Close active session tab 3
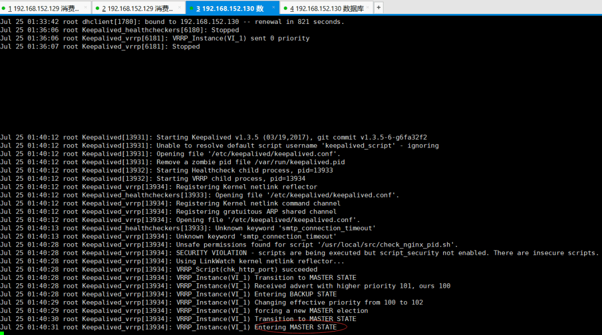The height and width of the screenshot is (335, 602). pyautogui.click(x=273, y=8)
